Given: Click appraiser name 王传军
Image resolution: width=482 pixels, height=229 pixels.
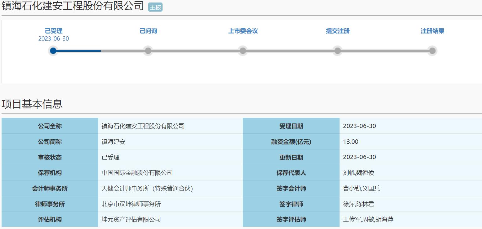Looking at the screenshot, I should tap(351, 219).
